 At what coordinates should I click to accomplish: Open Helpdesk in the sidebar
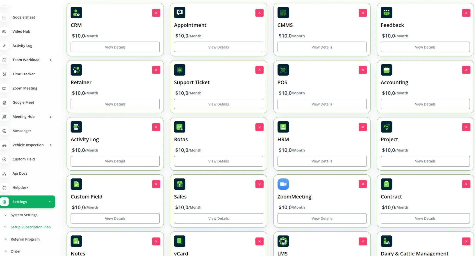[20, 188]
